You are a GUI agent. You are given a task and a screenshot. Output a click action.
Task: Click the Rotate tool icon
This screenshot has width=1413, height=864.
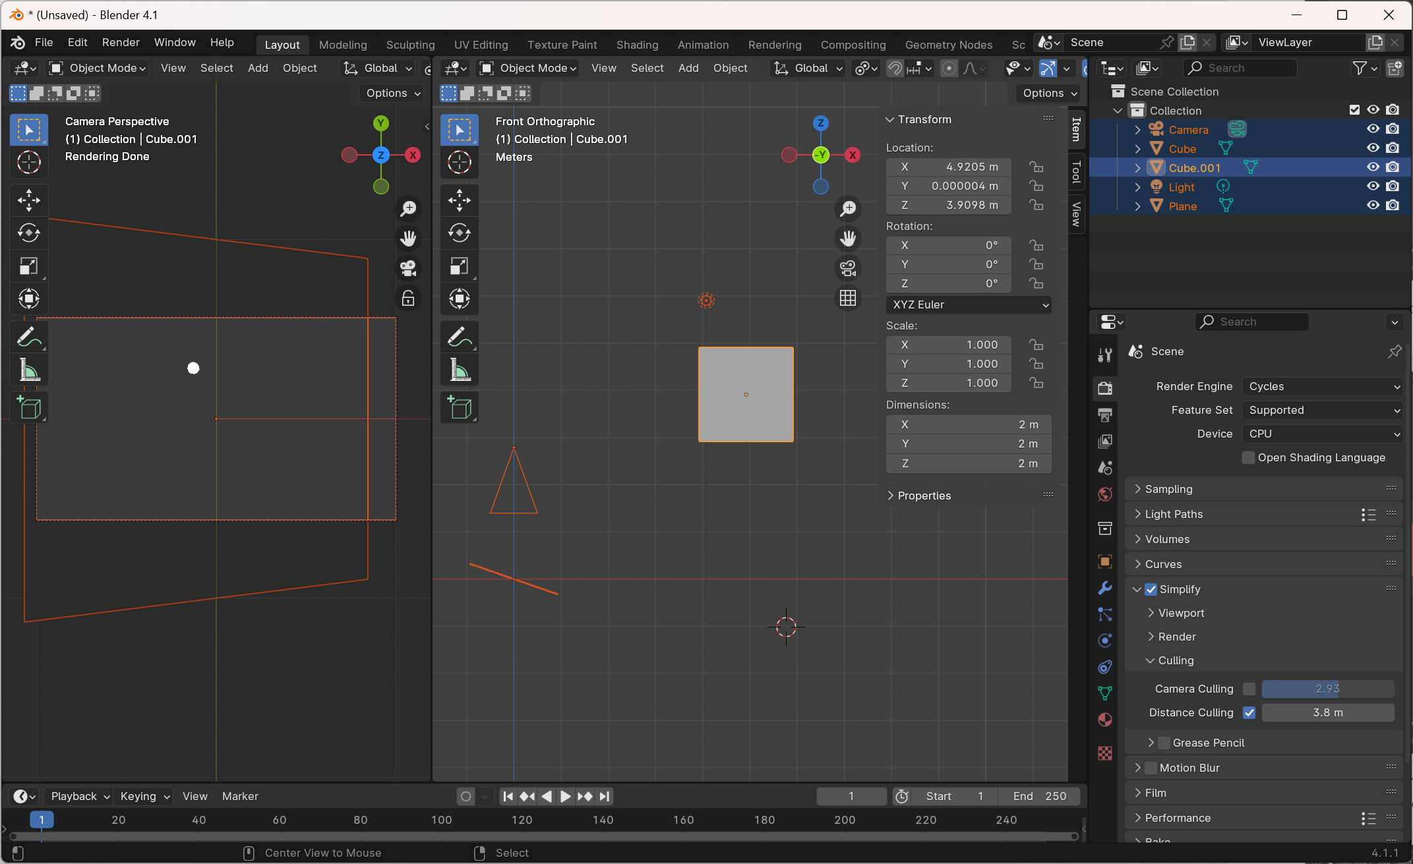[x=27, y=232]
